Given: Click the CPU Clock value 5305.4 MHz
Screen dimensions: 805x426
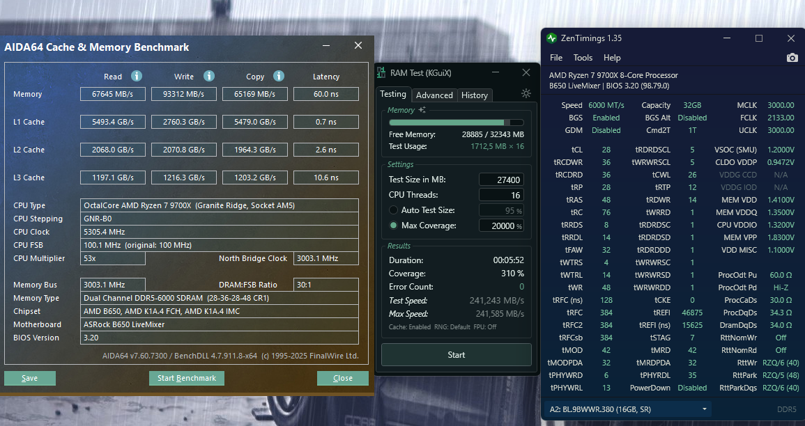Looking at the screenshot, I should click(x=220, y=232).
